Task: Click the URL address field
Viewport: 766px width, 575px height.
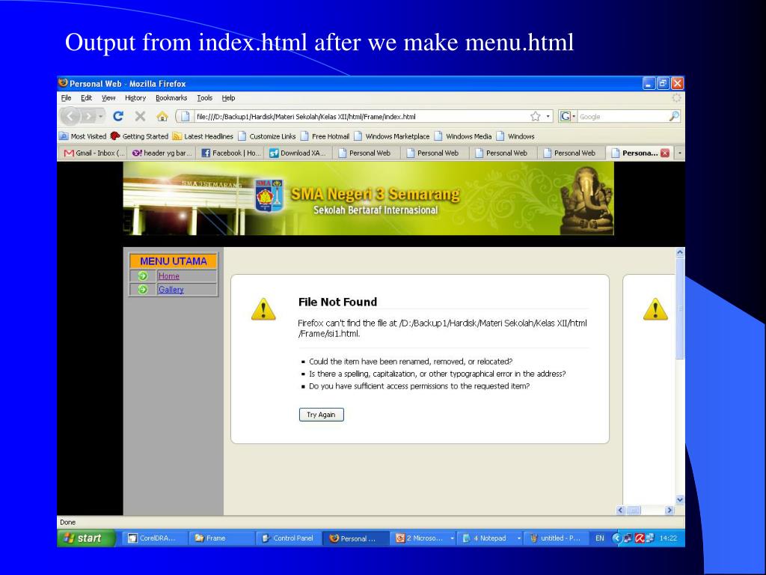Action: 361,116
